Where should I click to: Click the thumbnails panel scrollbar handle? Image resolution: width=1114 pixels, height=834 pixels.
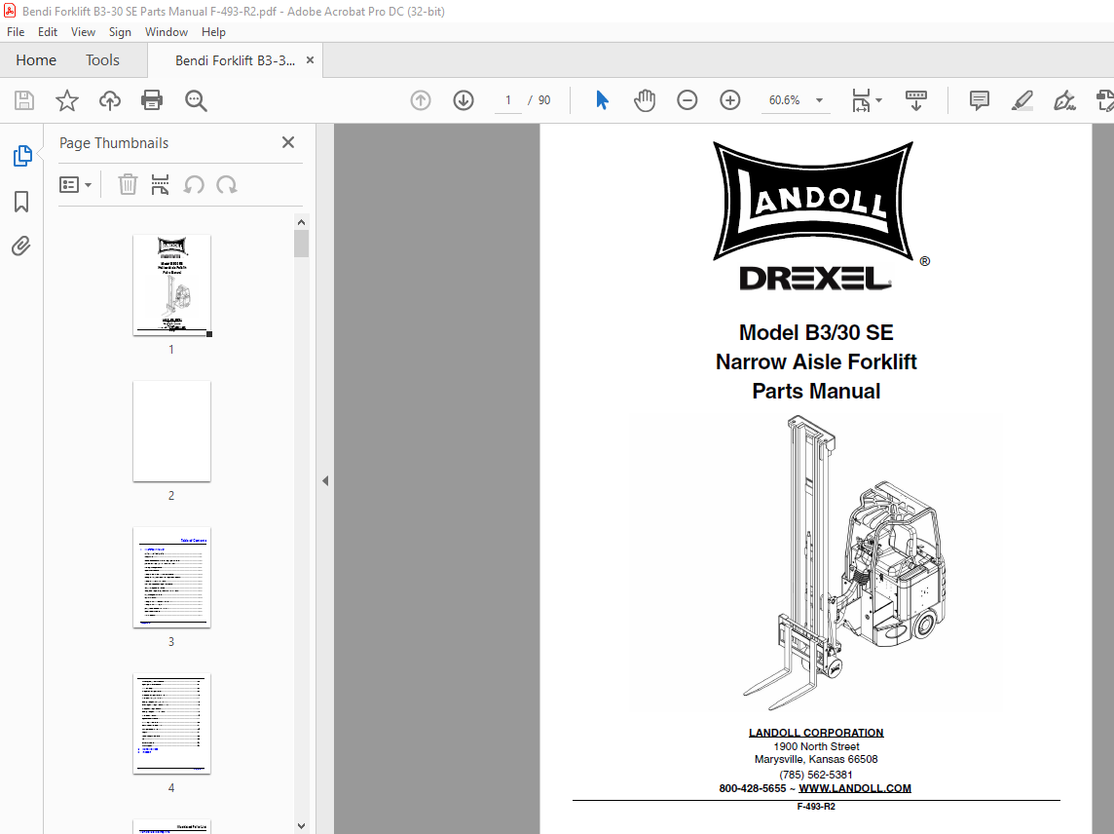(x=301, y=244)
